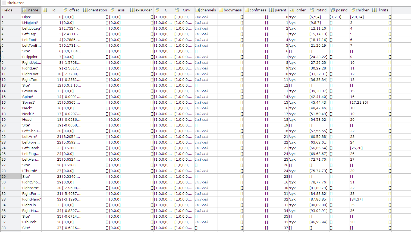This screenshot has width=411, height=232.
Task: Click the {} icon on the channels column header
Action: point(197,10)
